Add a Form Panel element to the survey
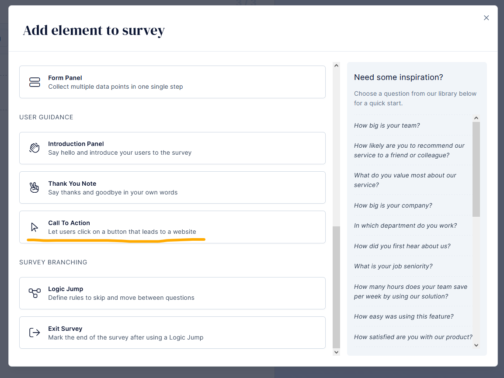504x378 pixels. [x=172, y=82]
